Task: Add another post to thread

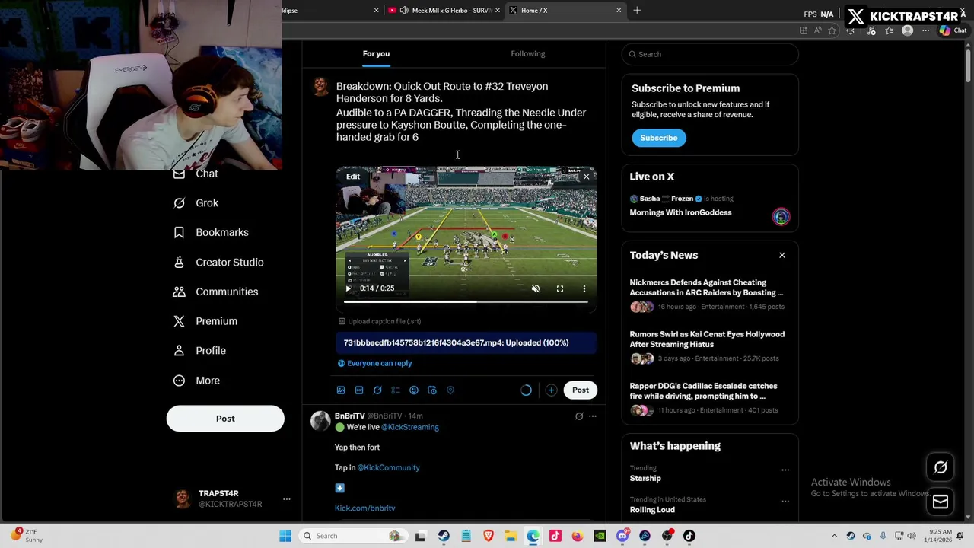Action: (551, 390)
